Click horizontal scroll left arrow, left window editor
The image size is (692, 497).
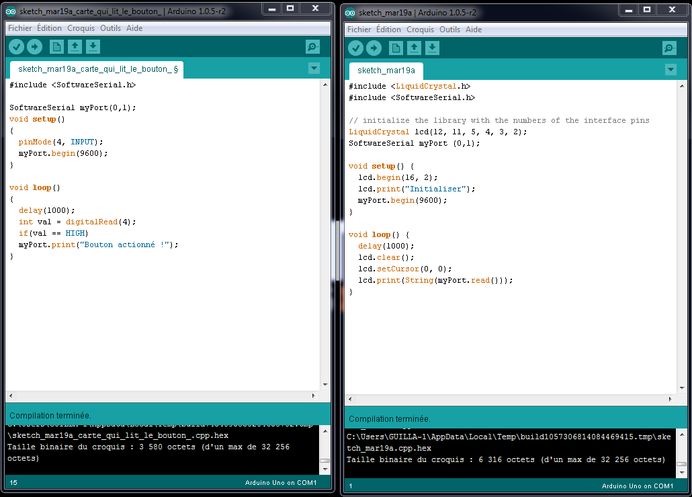pos(11,396)
